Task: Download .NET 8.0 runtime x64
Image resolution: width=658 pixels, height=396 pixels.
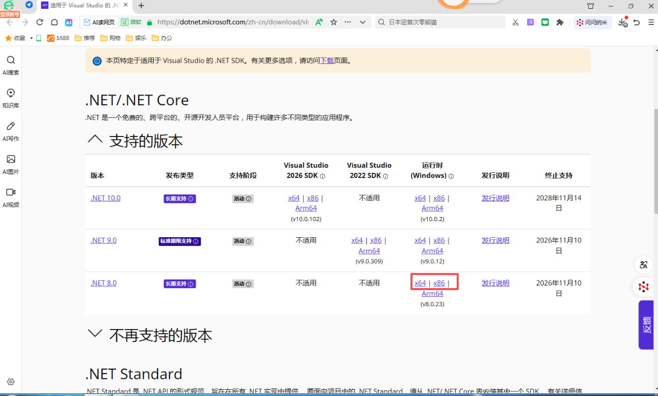Action: pyautogui.click(x=420, y=283)
